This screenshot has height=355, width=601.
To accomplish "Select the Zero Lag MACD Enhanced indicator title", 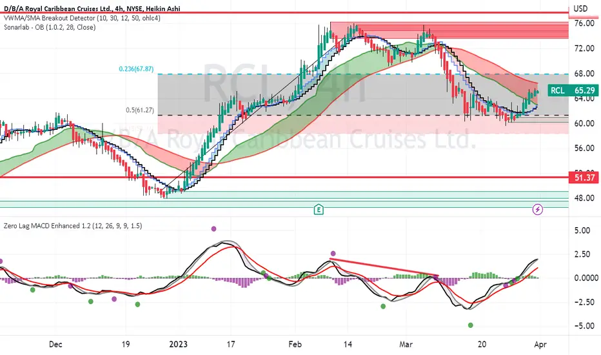I will pos(73,226).
